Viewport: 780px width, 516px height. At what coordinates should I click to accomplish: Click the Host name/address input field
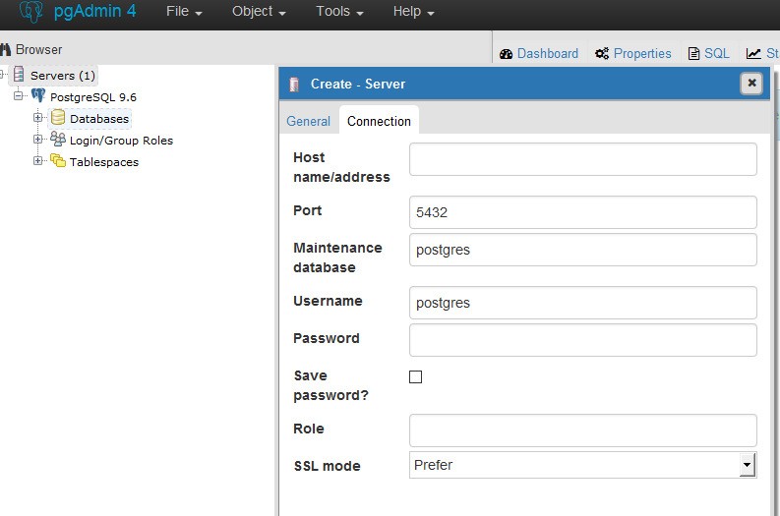pyautogui.click(x=583, y=159)
